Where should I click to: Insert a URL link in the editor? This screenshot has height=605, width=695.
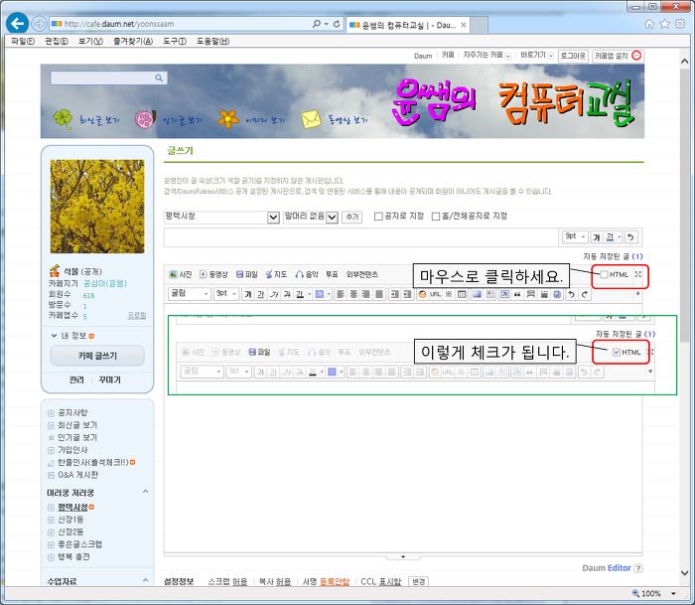tap(435, 294)
